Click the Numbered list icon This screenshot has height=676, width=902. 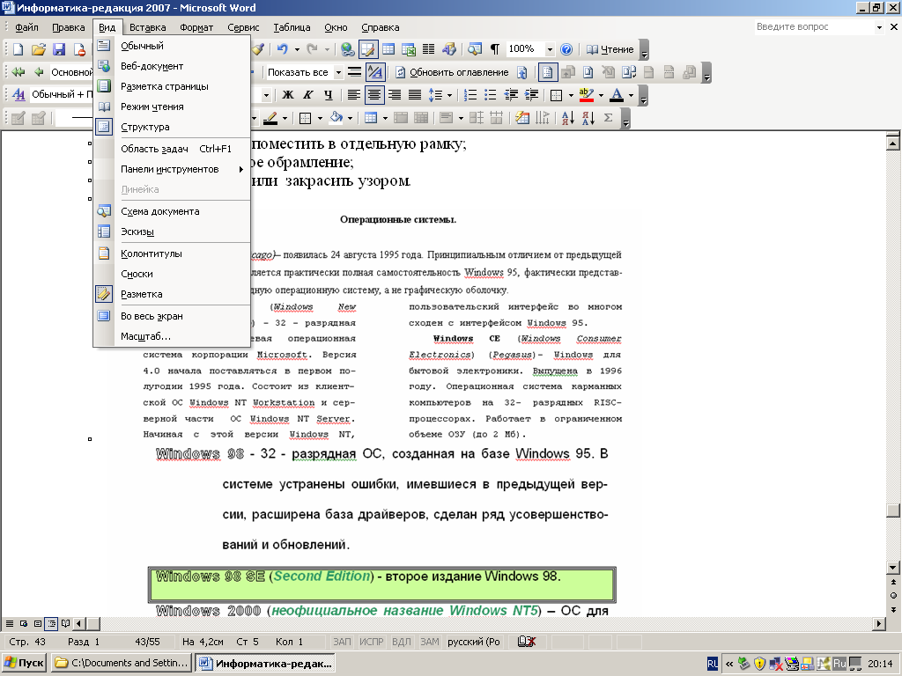coord(470,95)
